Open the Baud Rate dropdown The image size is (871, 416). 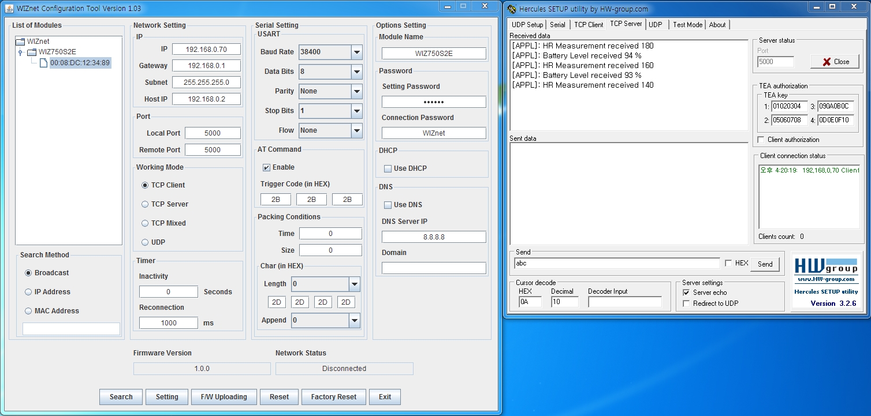(356, 52)
